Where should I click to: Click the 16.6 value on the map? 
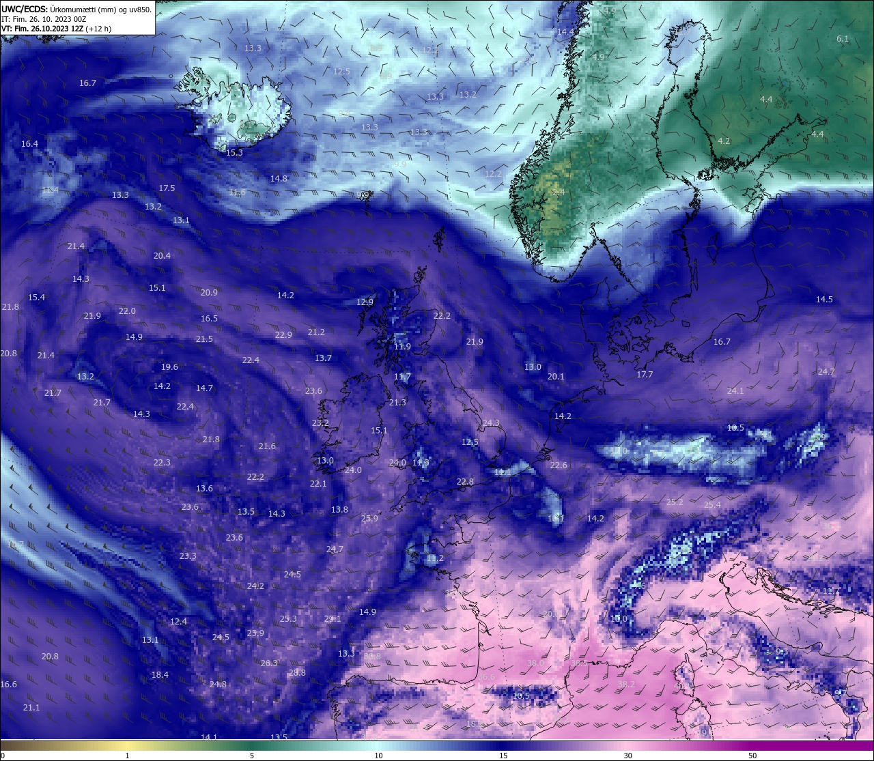[x=8, y=685]
